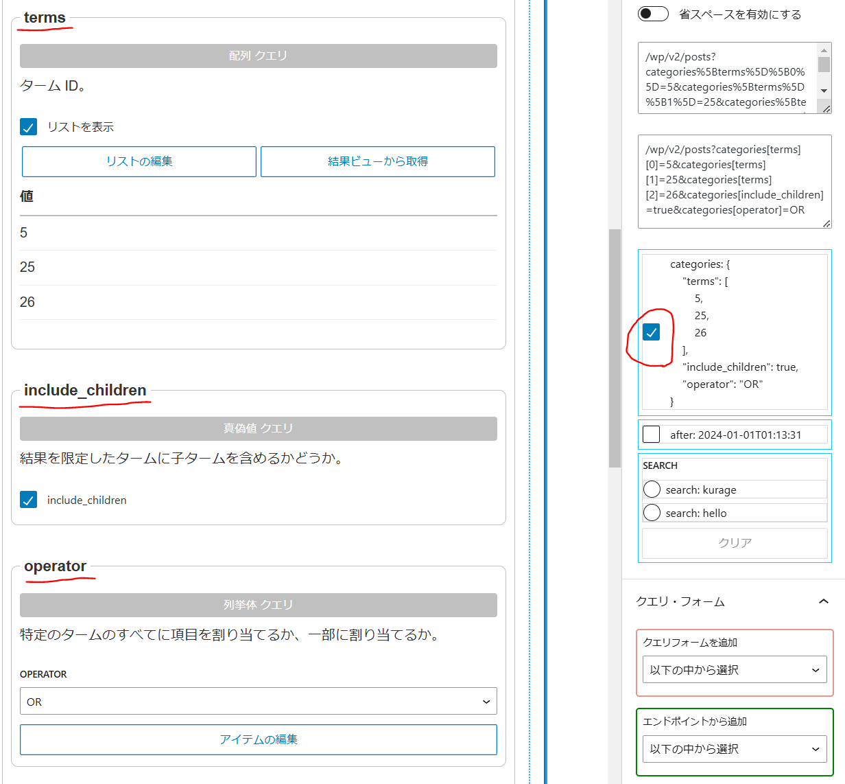Open the OPERATOR dropdown showing OR

pos(258,701)
